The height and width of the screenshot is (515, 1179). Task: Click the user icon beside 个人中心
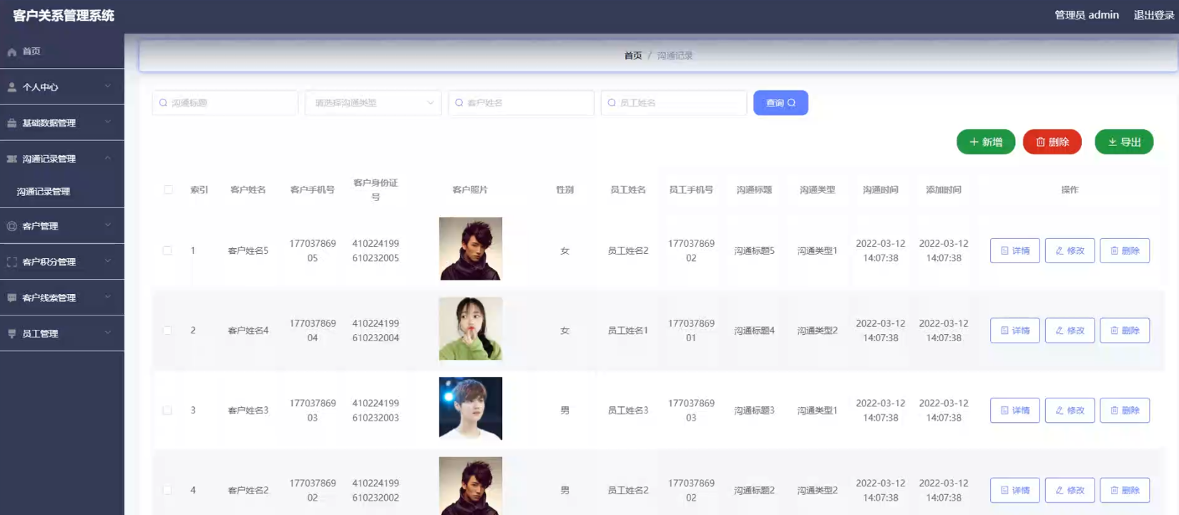pyautogui.click(x=11, y=87)
